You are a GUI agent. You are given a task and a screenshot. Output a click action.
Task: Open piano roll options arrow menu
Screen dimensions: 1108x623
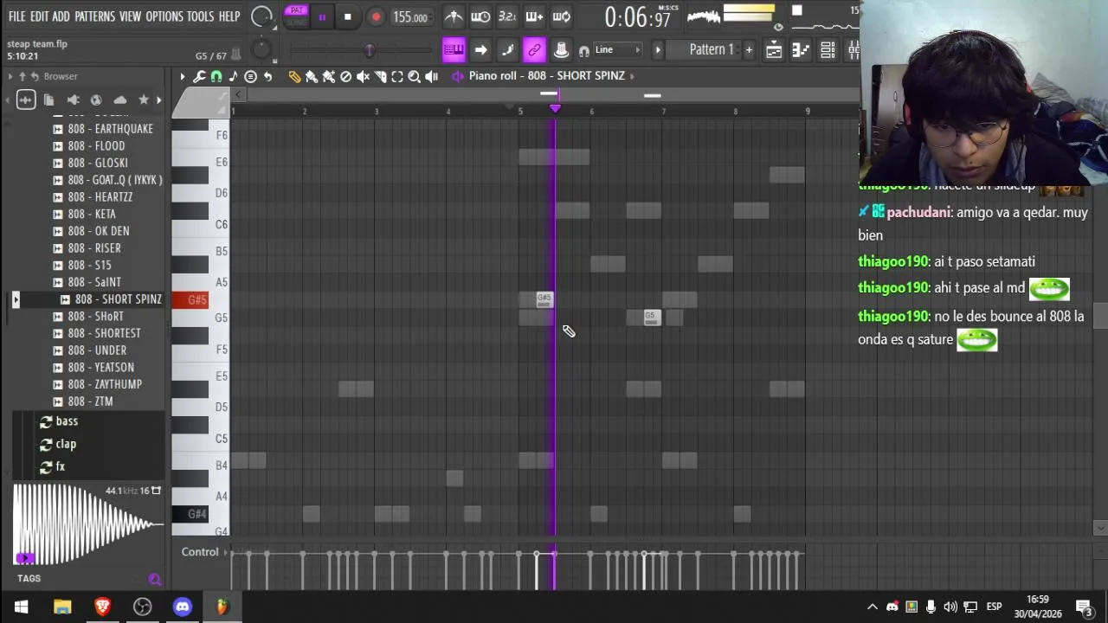(182, 77)
